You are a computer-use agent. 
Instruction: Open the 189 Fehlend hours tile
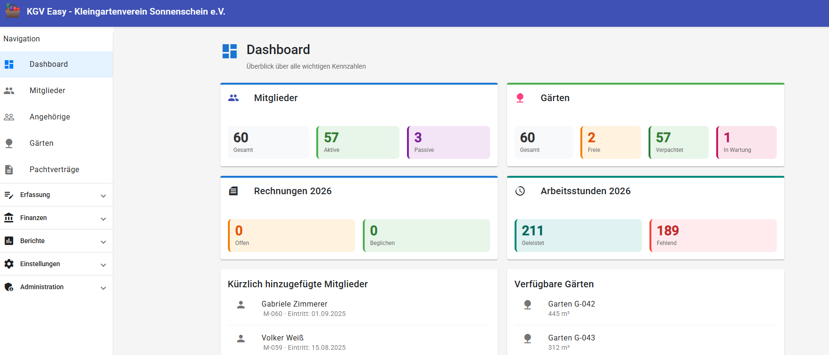pos(713,236)
